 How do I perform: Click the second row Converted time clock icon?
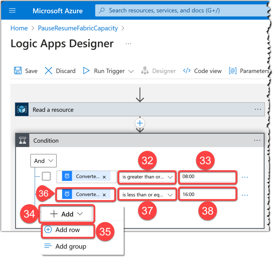(67, 194)
